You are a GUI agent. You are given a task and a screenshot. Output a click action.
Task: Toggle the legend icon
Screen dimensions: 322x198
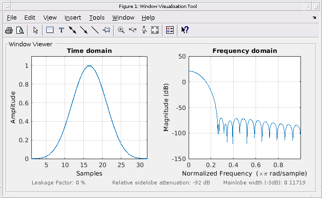coord(170,30)
